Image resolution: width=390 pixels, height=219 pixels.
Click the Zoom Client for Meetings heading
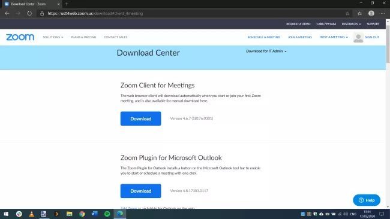[157, 86]
